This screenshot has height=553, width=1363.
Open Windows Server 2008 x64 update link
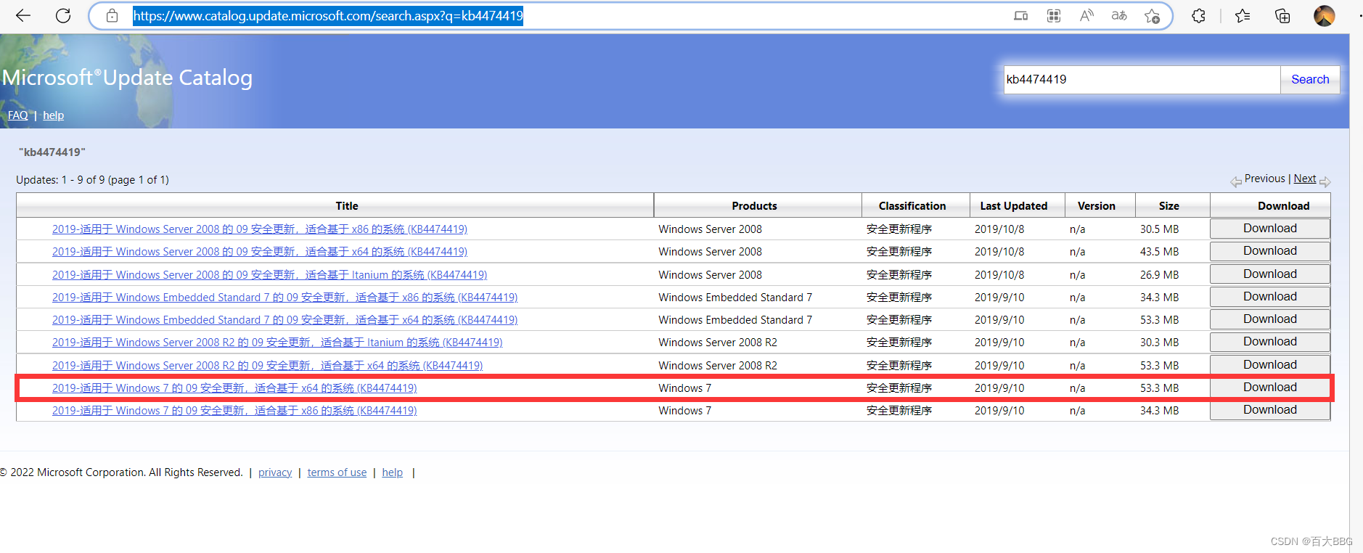[260, 252]
